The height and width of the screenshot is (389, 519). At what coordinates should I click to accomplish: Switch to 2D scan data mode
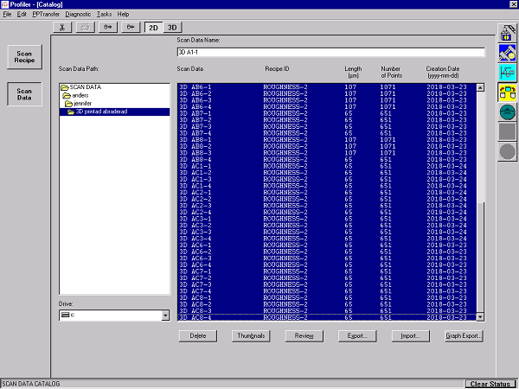pyautogui.click(x=153, y=28)
